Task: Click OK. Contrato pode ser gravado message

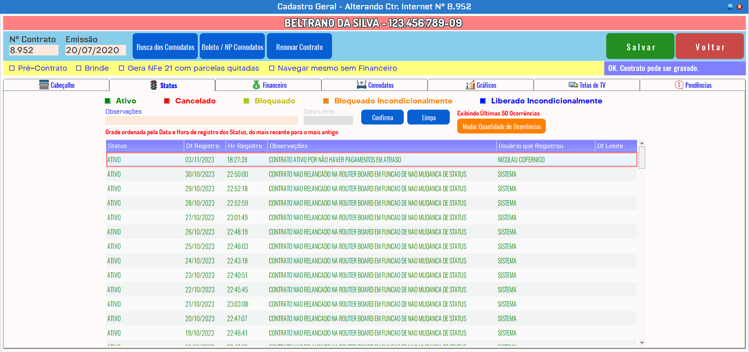Action: (x=653, y=68)
